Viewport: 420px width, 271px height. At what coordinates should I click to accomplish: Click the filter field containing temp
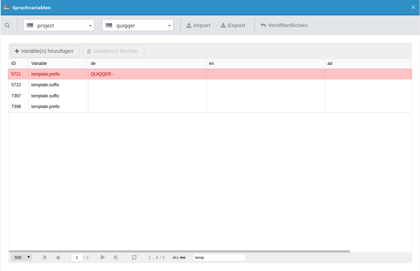point(219,257)
